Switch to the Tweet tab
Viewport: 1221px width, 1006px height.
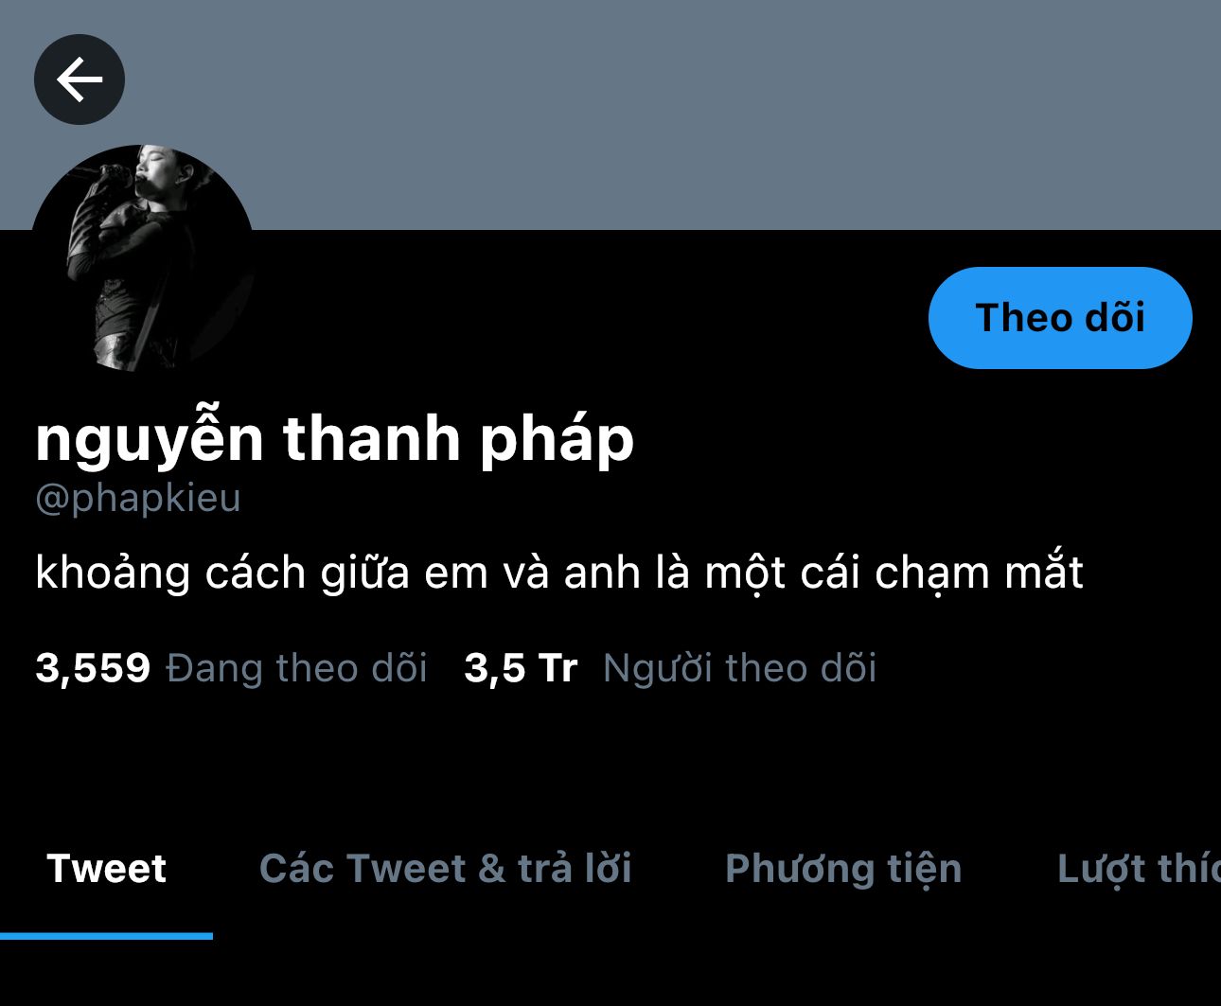106,869
